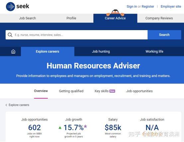This screenshot has width=184, height=142.
Task: Click the blue Search button
Action: click(164, 35)
